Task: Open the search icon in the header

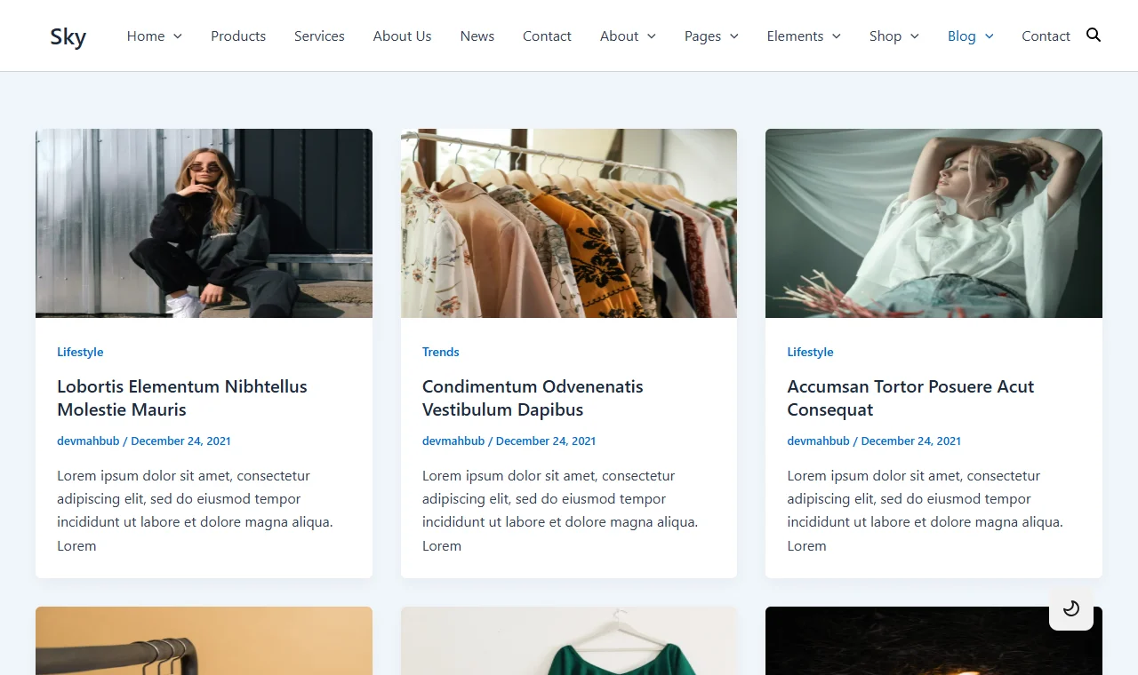Action: coord(1094,35)
